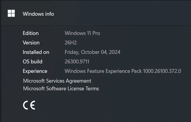The height and width of the screenshot is (122, 191).
Task: Click the Windows Feature Experience Pack text
Action: tap(103, 71)
